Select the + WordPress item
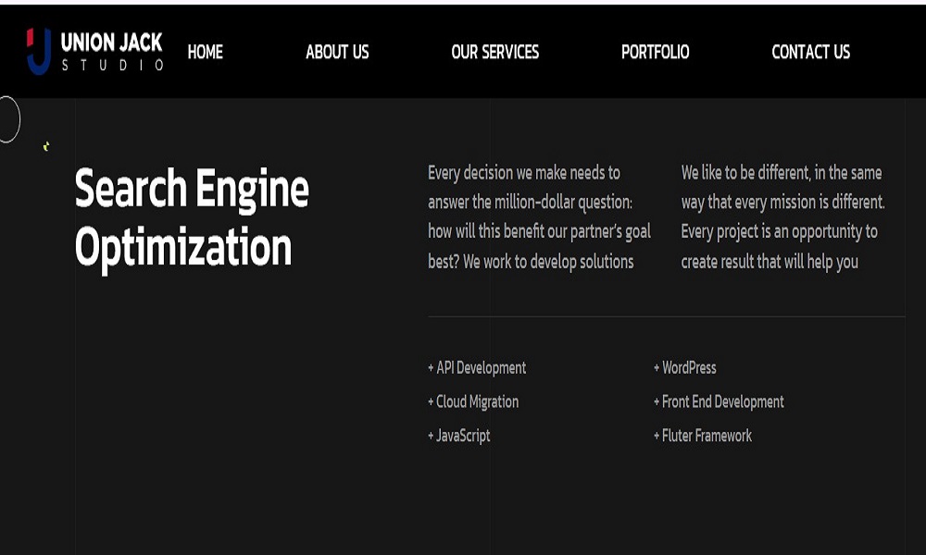 tap(685, 368)
